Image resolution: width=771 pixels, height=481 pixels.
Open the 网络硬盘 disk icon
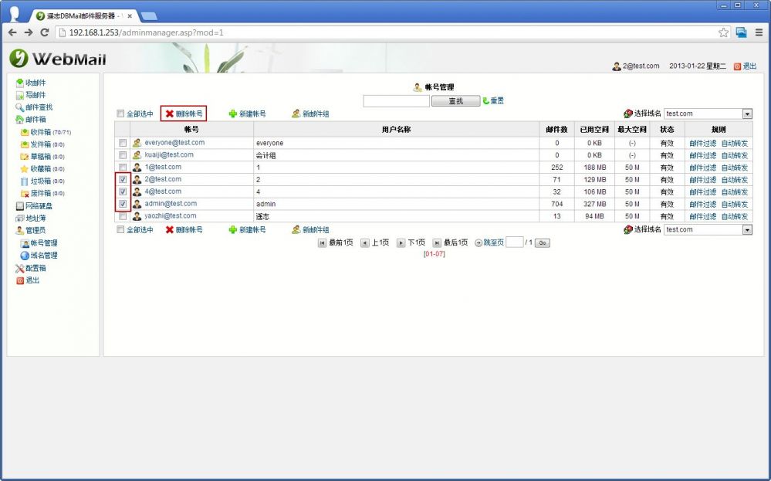pos(19,206)
